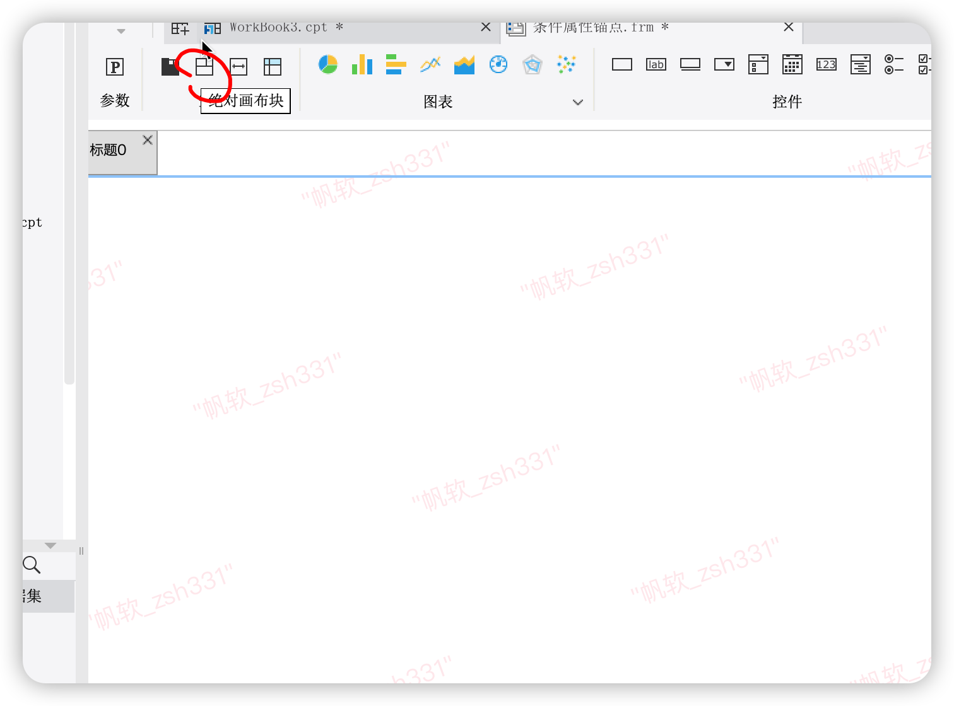954x706 pixels.
Task: Add a plain rectangle text widget
Action: 622,64
